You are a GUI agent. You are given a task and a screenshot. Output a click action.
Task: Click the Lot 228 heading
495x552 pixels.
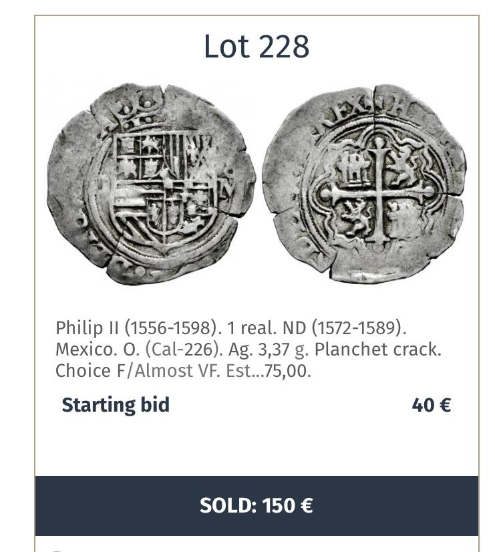[257, 47]
